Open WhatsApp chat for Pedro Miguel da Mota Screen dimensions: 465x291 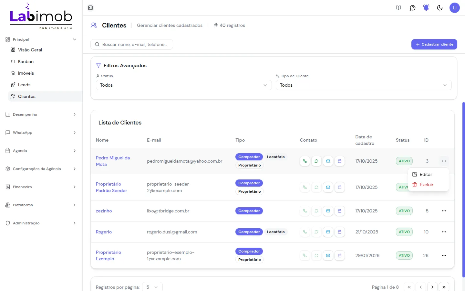point(316,161)
